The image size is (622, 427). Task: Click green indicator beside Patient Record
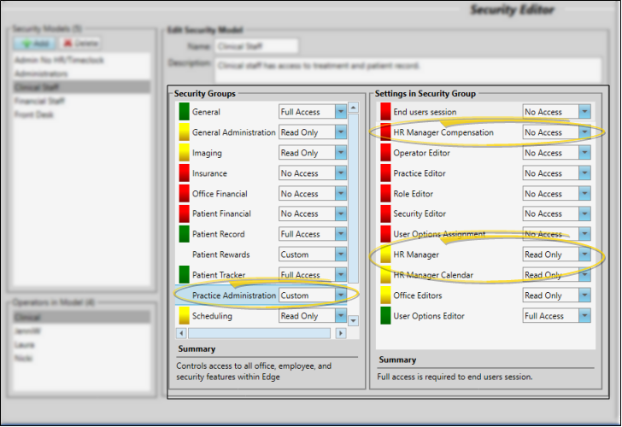point(183,234)
